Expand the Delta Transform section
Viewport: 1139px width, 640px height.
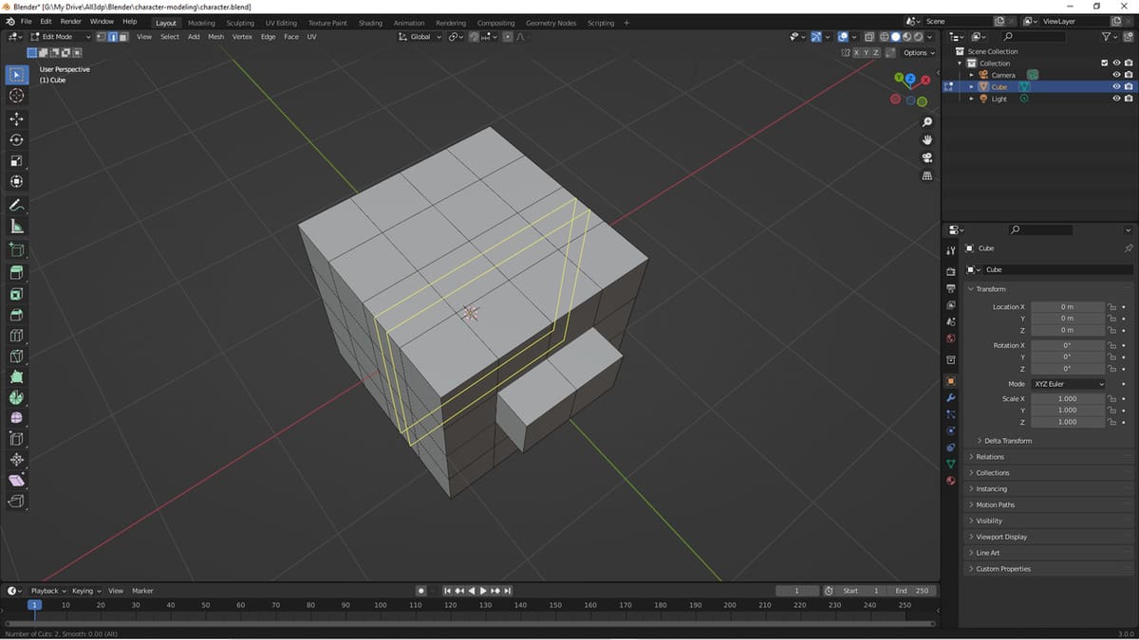point(1007,441)
